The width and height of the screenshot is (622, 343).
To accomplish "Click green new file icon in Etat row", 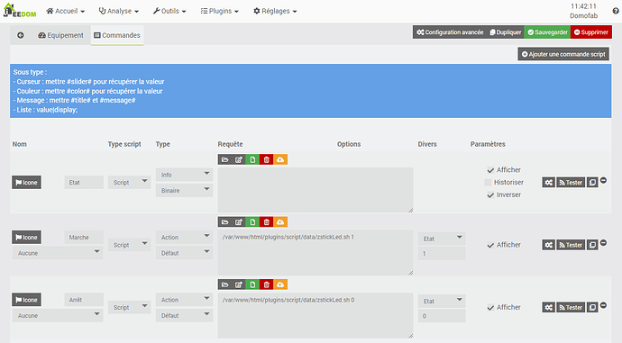I will 252,159.
